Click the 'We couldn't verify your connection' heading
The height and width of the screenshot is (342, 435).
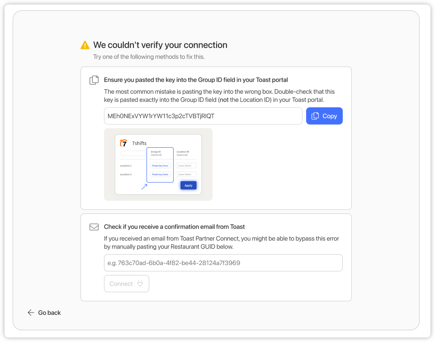point(160,45)
